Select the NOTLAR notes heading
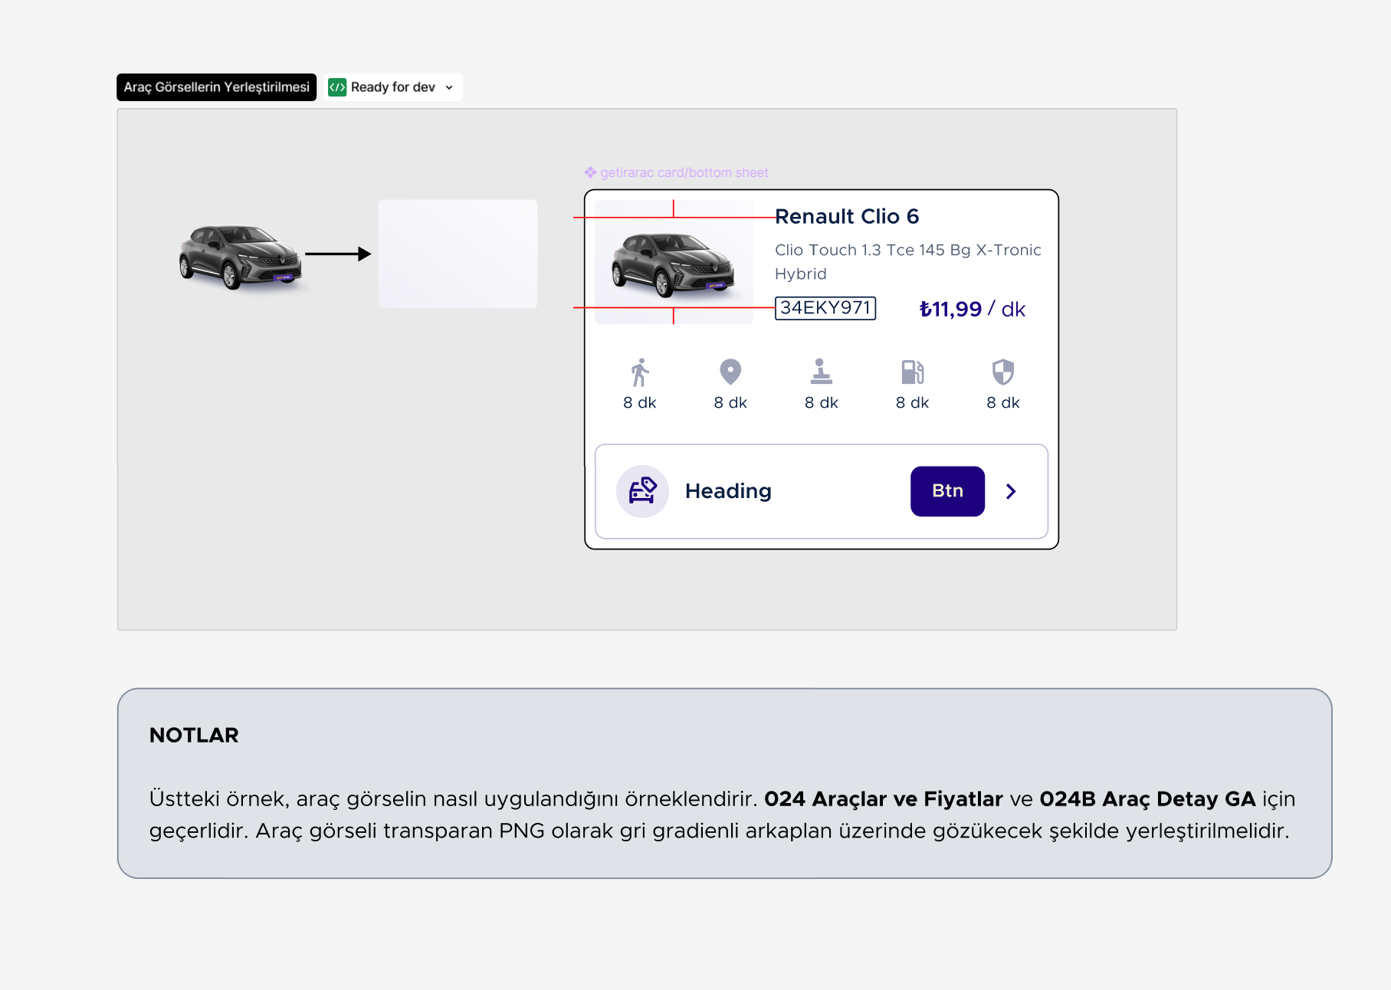 coord(194,735)
